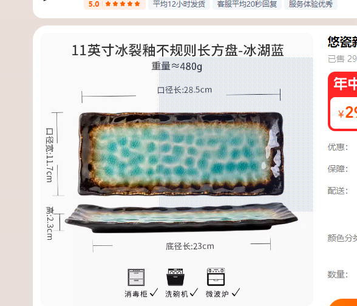This screenshot has height=306, width=357.
Task: Click the 平均12小时发货 tag
Action: [x=179, y=4]
